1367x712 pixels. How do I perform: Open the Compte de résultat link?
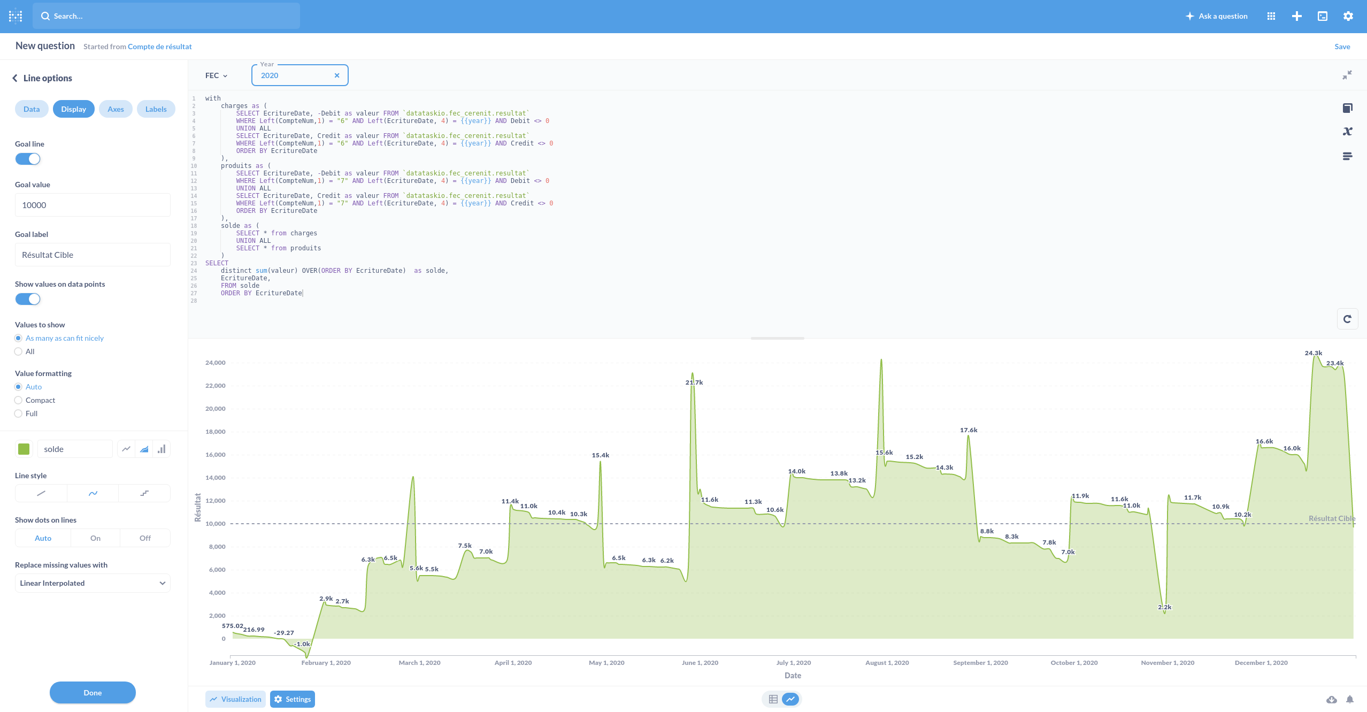point(159,47)
